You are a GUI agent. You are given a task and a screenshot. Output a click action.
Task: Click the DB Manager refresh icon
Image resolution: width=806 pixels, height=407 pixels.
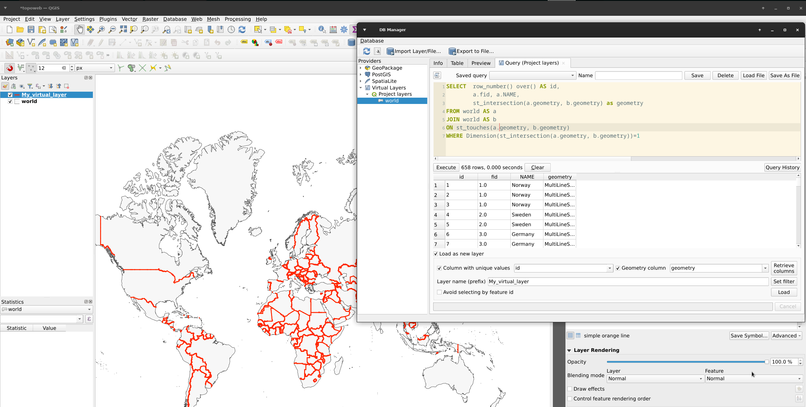point(366,51)
